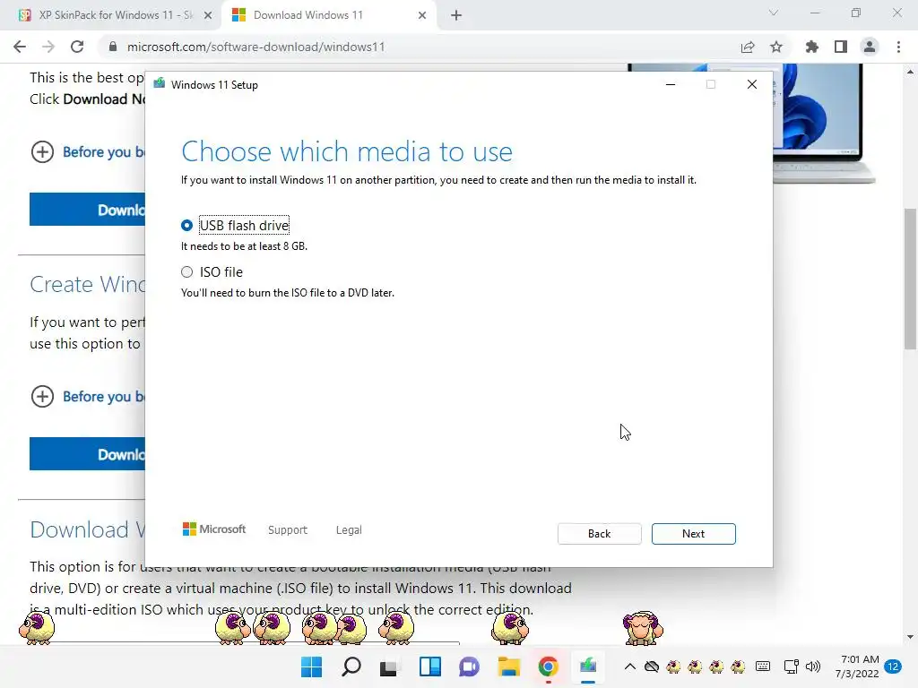View site information lock icon
Viewport: 918px width, 688px height.
113,47
